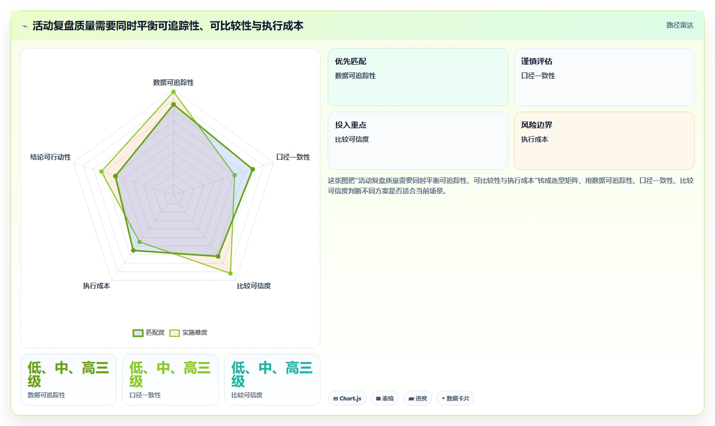The height and width of the screenshot is (426, 715).
Task: Click the 实施难度 legend color box
Action: (x=175, y=333)
